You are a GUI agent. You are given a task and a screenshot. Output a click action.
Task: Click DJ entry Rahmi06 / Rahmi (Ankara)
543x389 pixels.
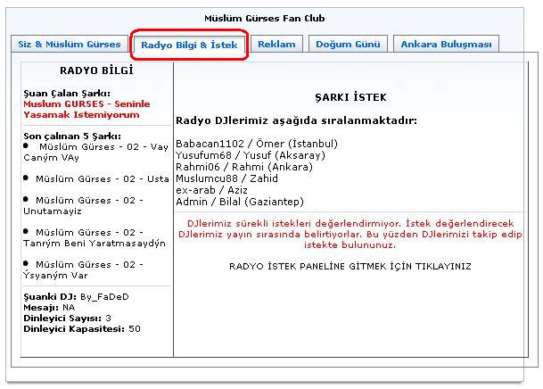pos(244,167)
